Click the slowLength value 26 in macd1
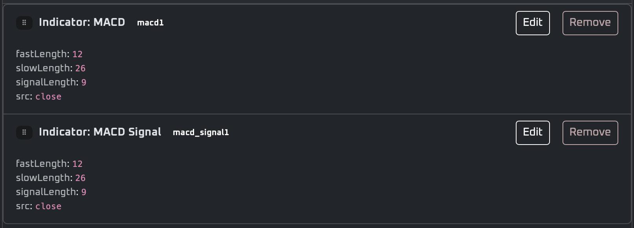 tap(80, 68)
